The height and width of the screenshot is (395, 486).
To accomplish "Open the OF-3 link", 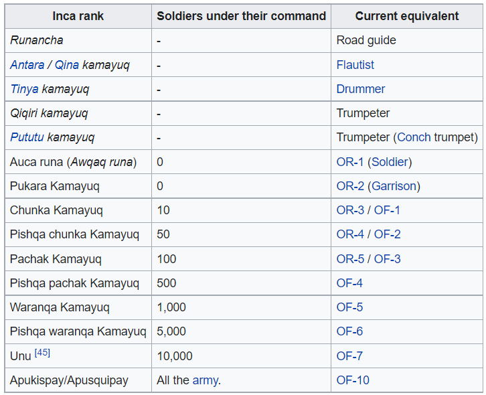I will 388,259.
